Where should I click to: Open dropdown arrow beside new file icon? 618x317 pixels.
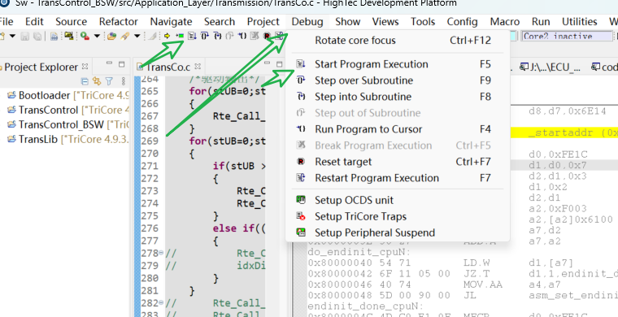13,36
